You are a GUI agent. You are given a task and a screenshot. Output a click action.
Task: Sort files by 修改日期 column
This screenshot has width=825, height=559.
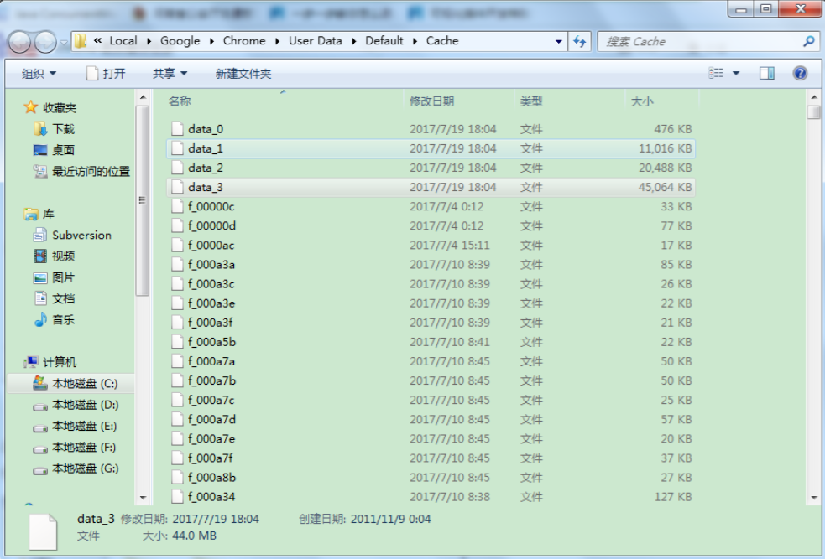(431, 101)
